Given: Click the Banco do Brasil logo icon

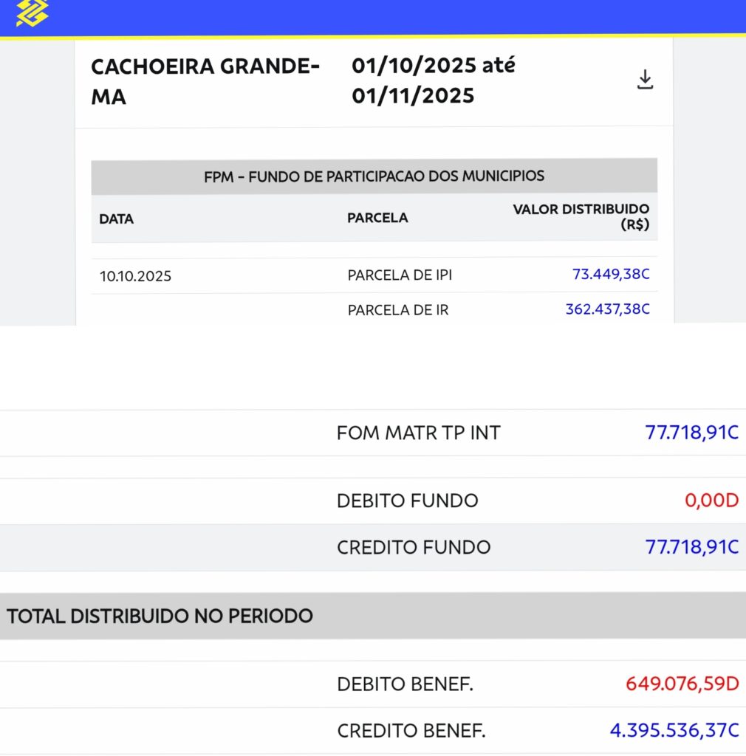Looking at the screenshot, I should pos(32,13).
